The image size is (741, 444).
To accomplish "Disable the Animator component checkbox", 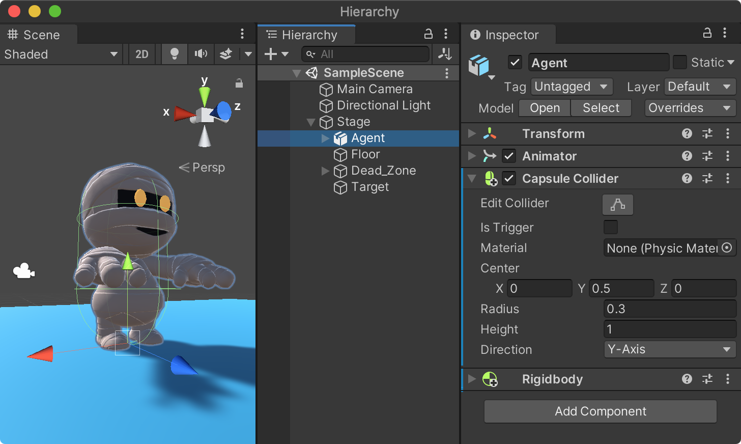I will point(509,156).
